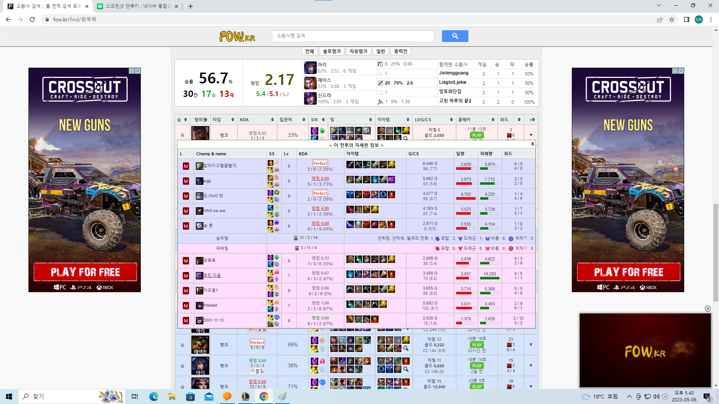The height and width of the screenshot is (404, 719).
Task: Sort match list by 팀 column
Action: pos(351,120)
